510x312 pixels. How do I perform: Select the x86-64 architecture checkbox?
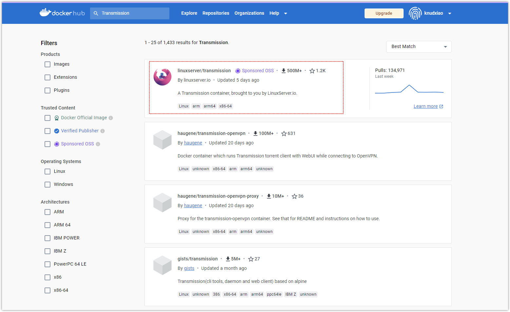click(47, 290)
